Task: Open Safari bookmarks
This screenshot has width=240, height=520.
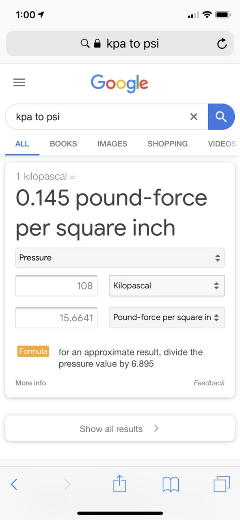Action: pos(171,484)
